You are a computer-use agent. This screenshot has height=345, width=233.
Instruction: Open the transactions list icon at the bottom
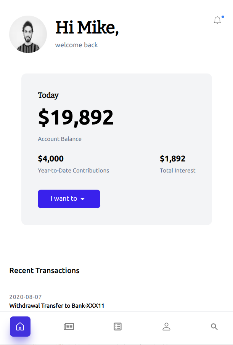tap(117, 326)
